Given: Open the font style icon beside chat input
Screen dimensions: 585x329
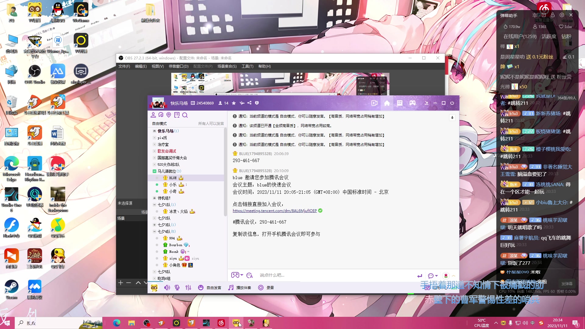Looking at the screenshot, I should point(250,275).
